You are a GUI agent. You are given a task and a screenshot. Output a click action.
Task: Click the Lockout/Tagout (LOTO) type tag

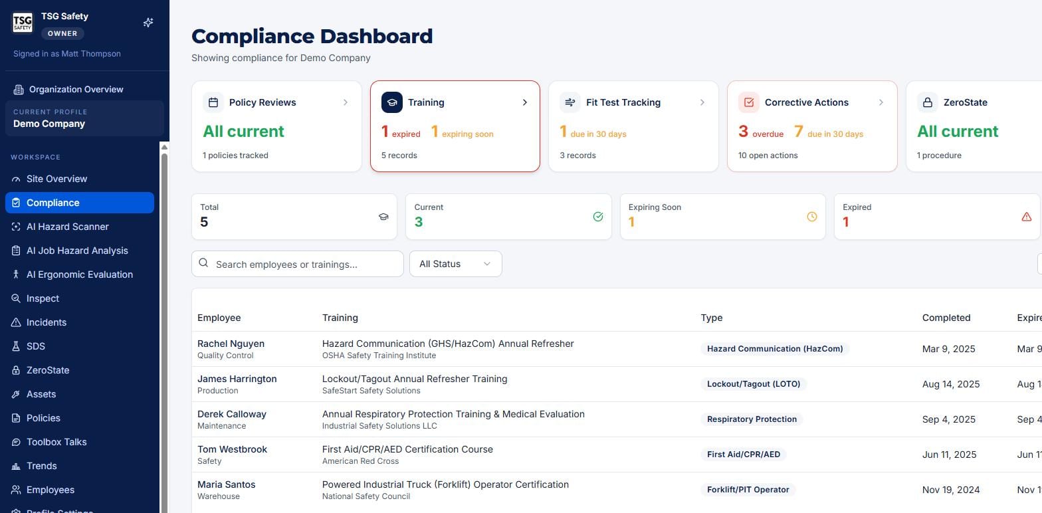754,384
